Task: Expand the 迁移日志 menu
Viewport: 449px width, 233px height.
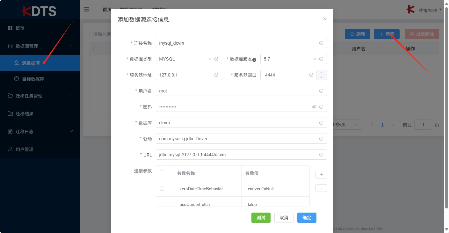Action: (40, 132)
